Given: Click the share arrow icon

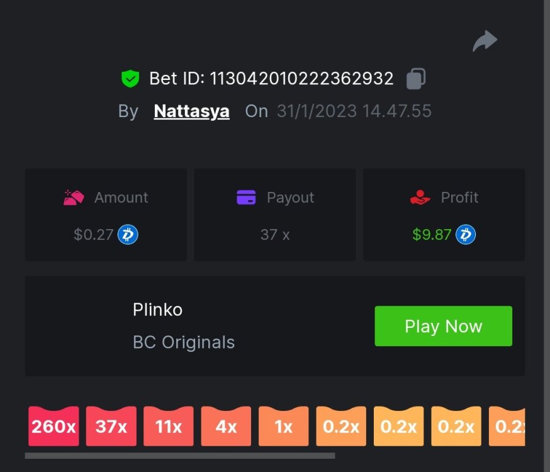Looking at the screenshot, I should (x=485, y=42).
